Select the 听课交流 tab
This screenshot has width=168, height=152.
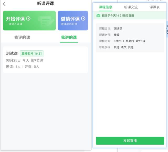(x=131, y=7)
